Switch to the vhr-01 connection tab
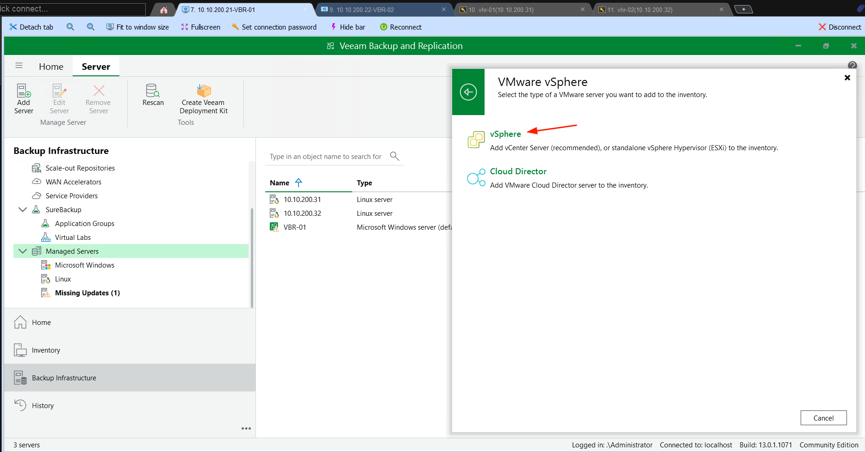Screen dimensions: 865x452 point(523,10)
